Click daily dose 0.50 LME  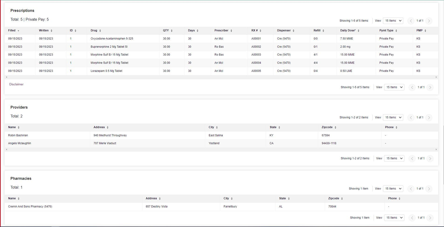(347, 71)
